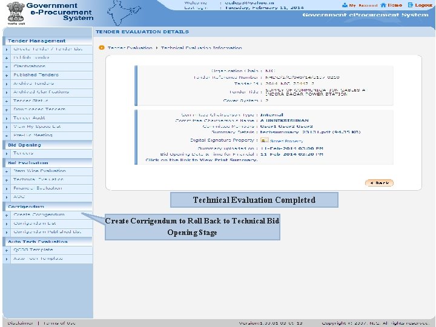Open Corrigendum List

pyautogui.click(x=35, y=223)
